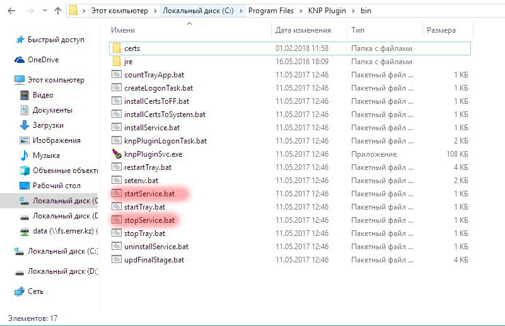Go up one folder level arrow
This screenshot has width=505, height=326.
pos(58,11)
